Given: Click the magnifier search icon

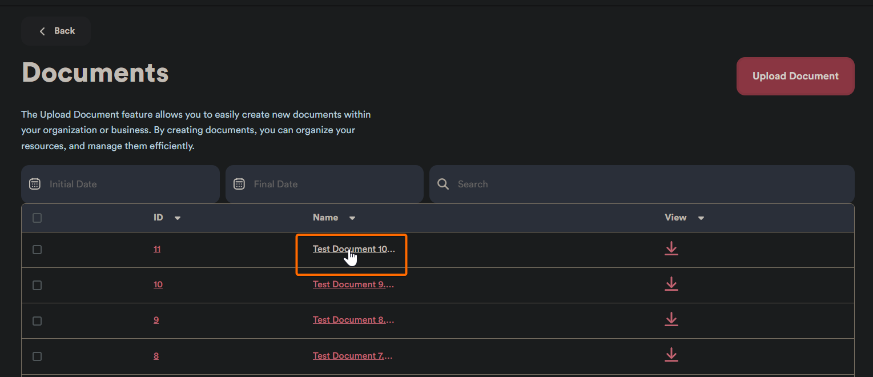Looking at the screenshot, I should click(x=442, y=184).
